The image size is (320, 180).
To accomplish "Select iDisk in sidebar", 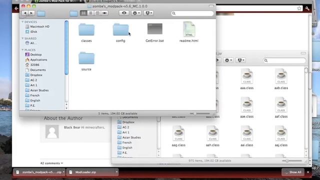I will tap(31, 31).
